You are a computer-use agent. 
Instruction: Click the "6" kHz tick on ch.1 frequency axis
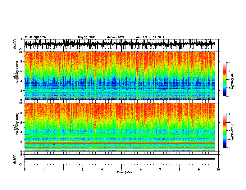[22, 71]
